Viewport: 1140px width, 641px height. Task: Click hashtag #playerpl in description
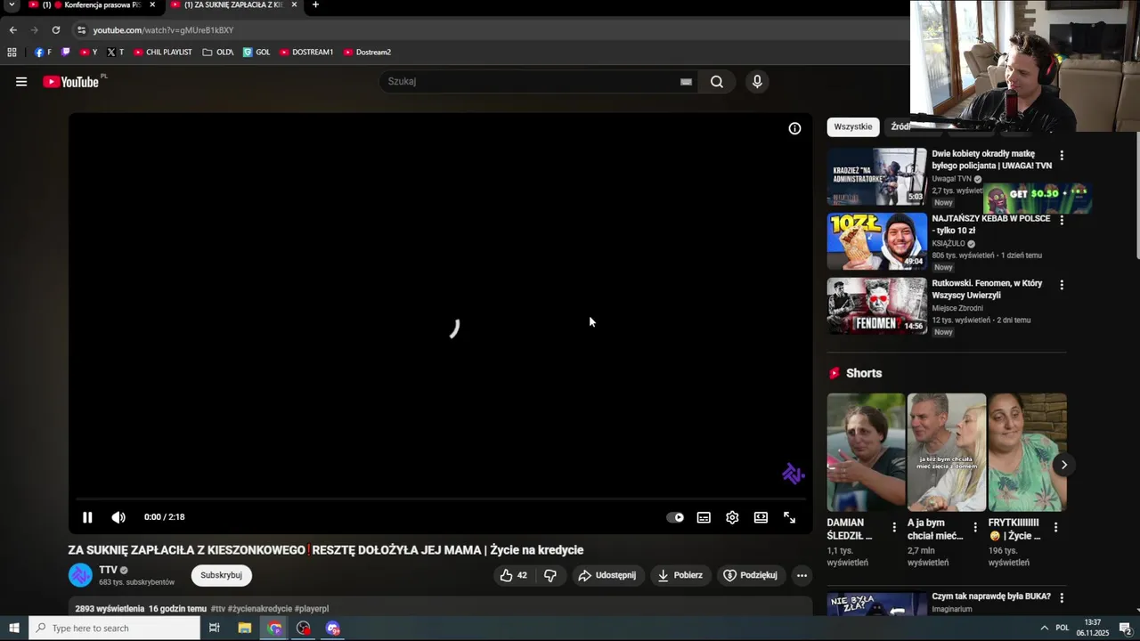(x=312, y=609)
